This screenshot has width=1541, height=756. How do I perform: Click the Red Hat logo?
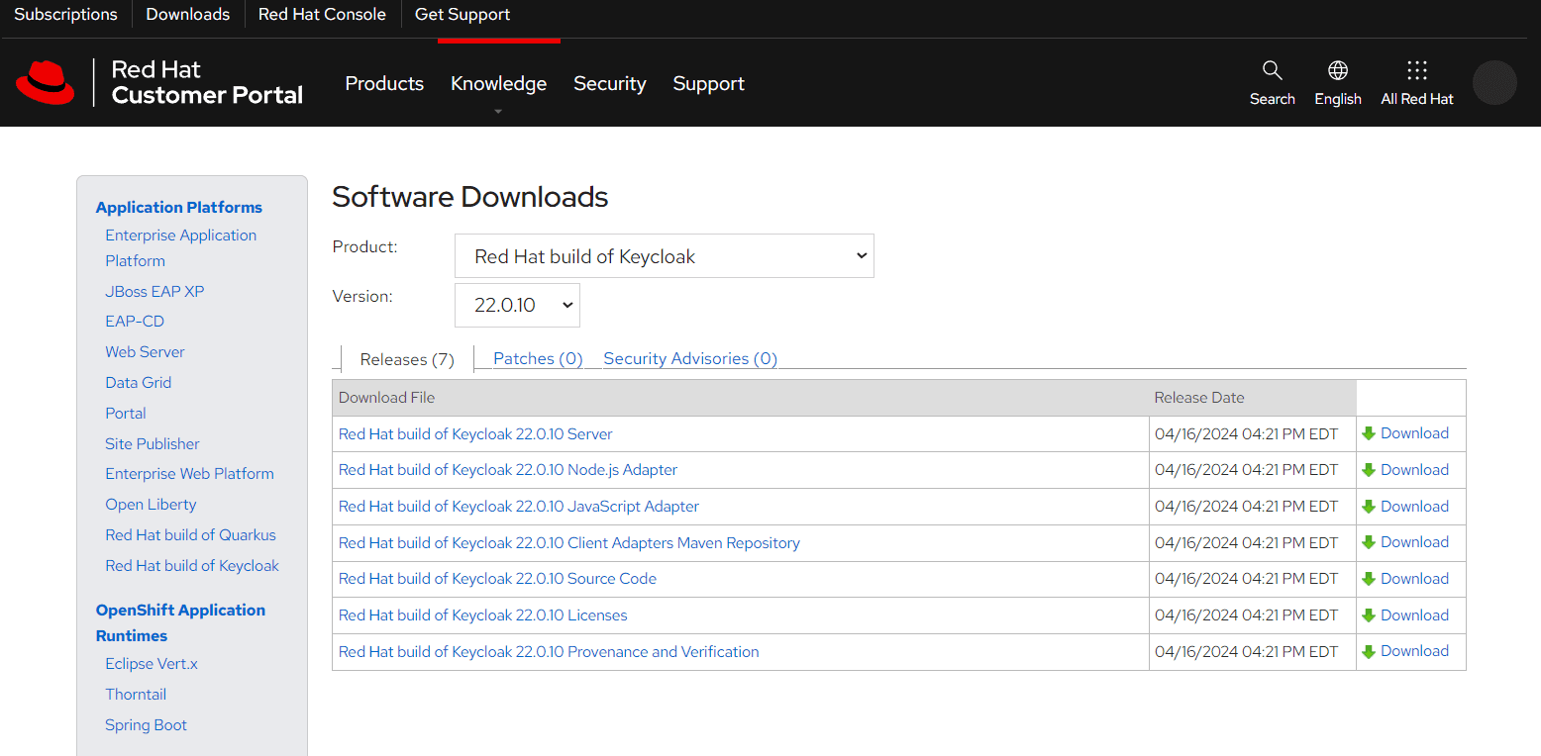45,82
